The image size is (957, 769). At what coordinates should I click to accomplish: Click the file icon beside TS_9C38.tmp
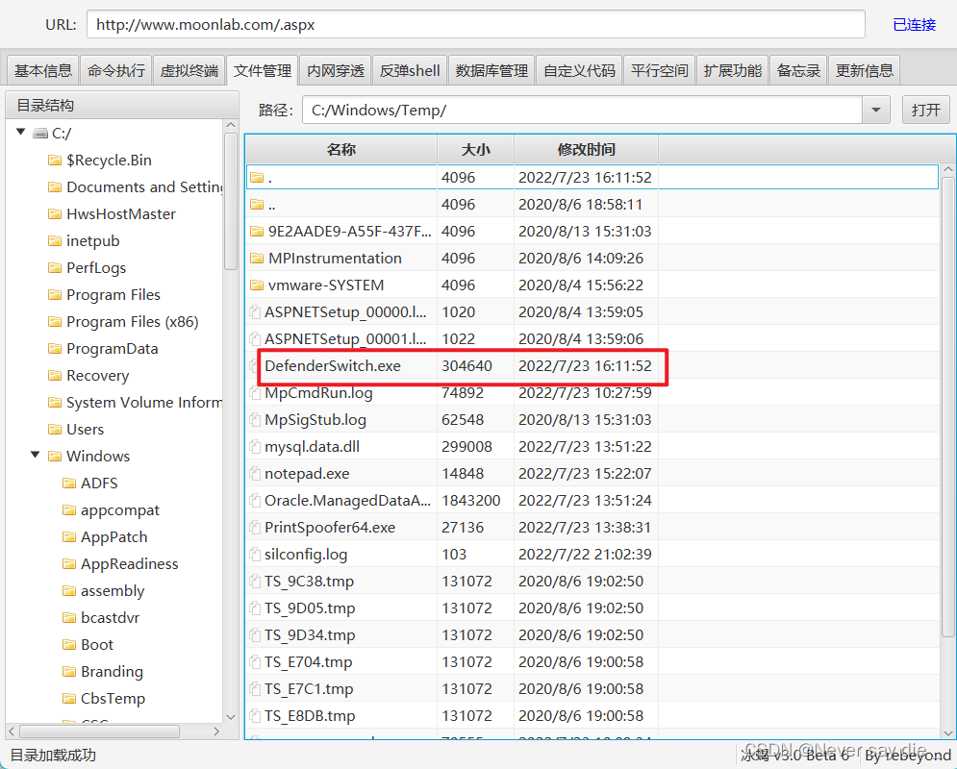coord(255,582)
